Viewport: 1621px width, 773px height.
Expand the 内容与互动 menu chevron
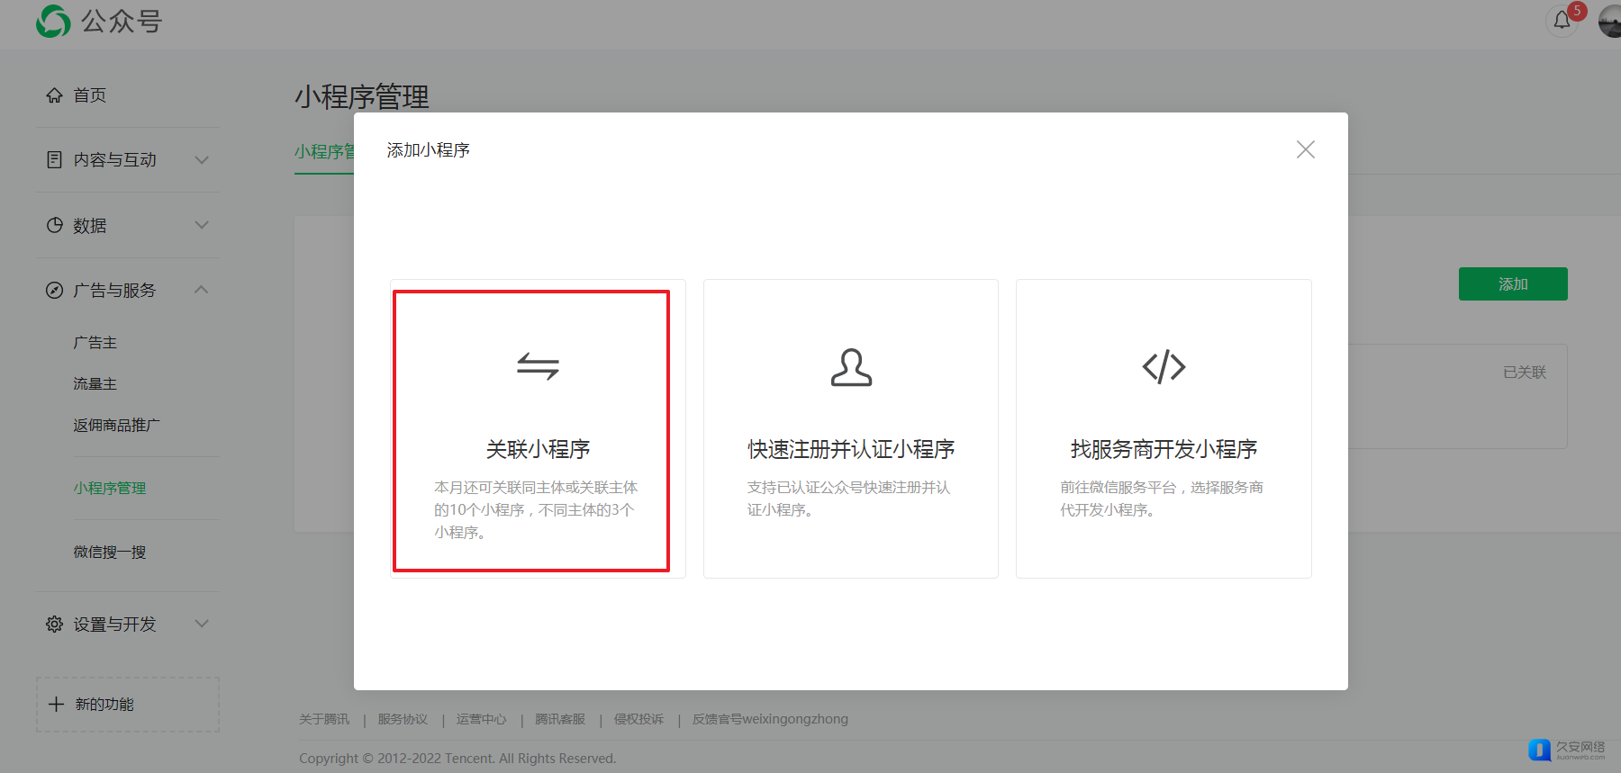click(x=202, y=160)
